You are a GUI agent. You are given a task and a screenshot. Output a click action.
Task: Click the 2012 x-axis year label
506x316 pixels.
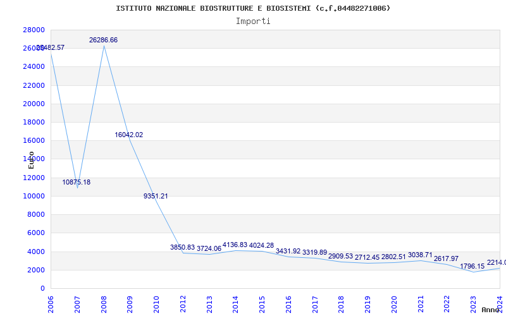[x=183, y=305]
